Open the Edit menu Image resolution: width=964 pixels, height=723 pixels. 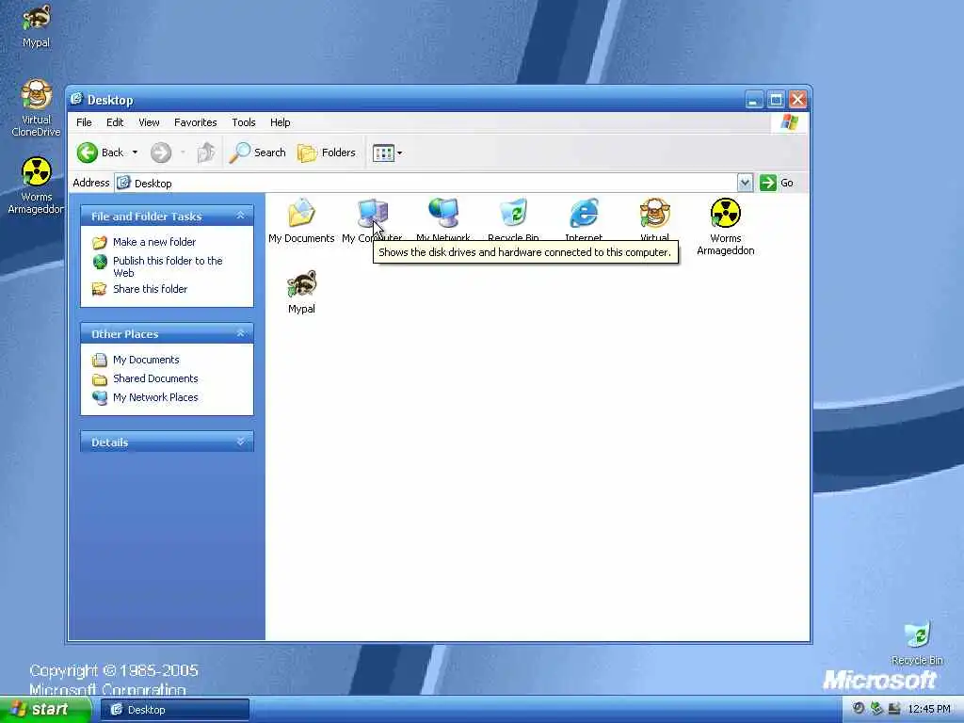tap(115, 122)
